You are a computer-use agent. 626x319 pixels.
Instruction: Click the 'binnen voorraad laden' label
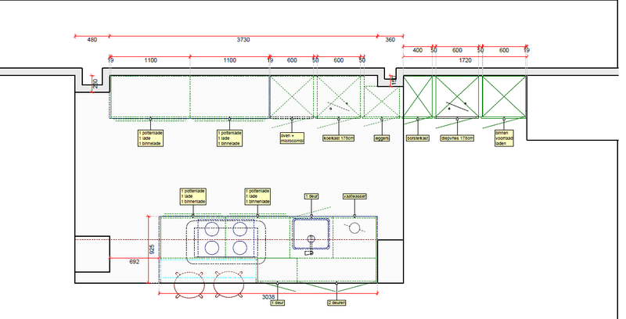[504, 138]
